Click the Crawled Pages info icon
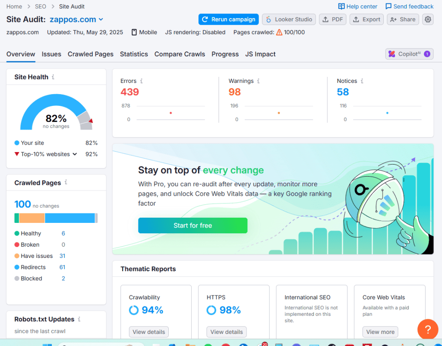442x346 pixels. tap(66, 182)
